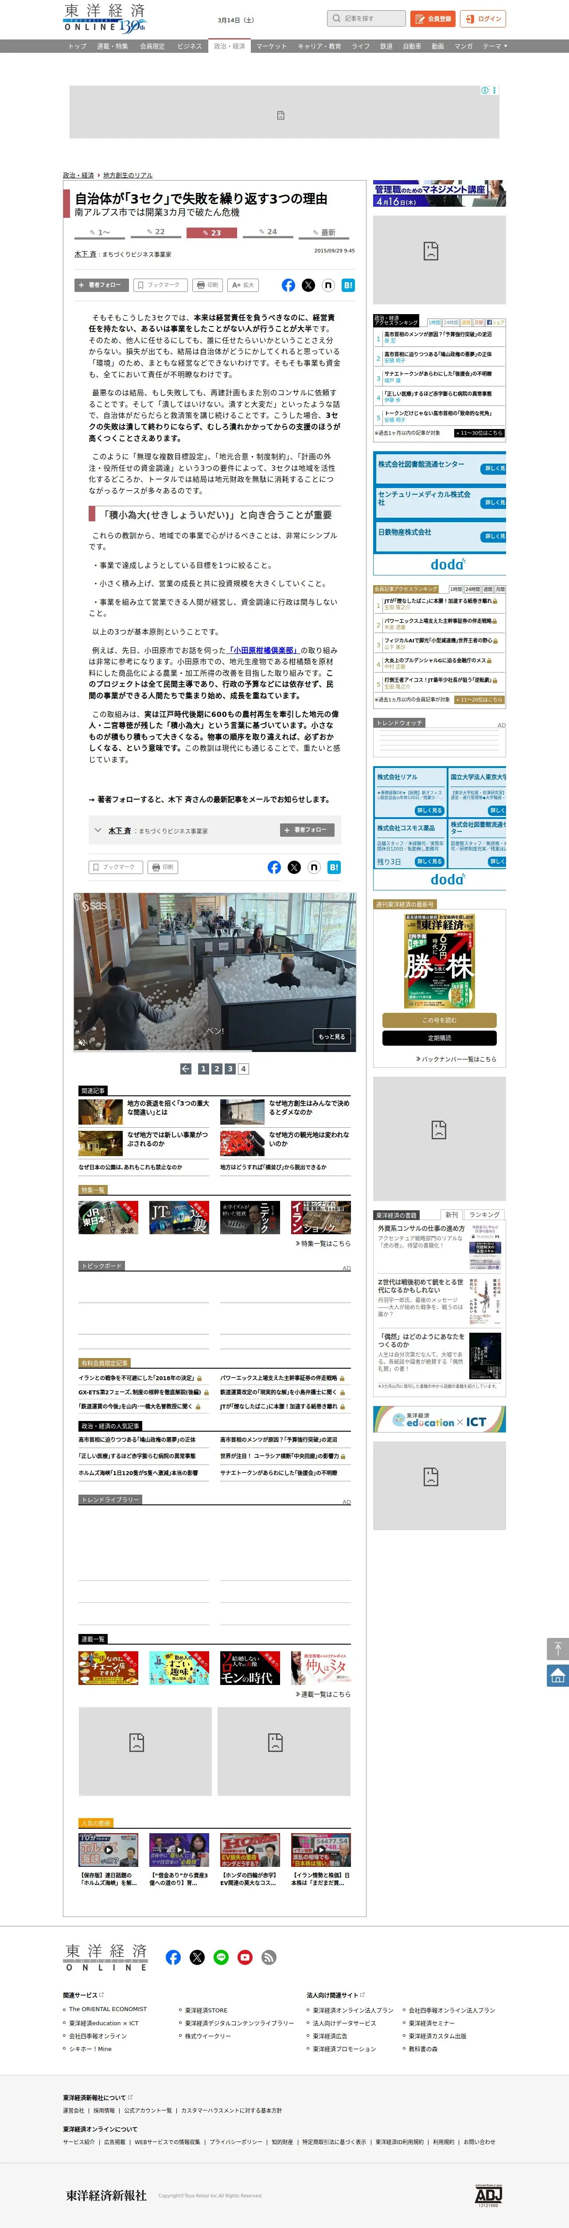569x2228 pixels.
Task: Toggle ブックマーク under the article title
Action: coord(160,284)
